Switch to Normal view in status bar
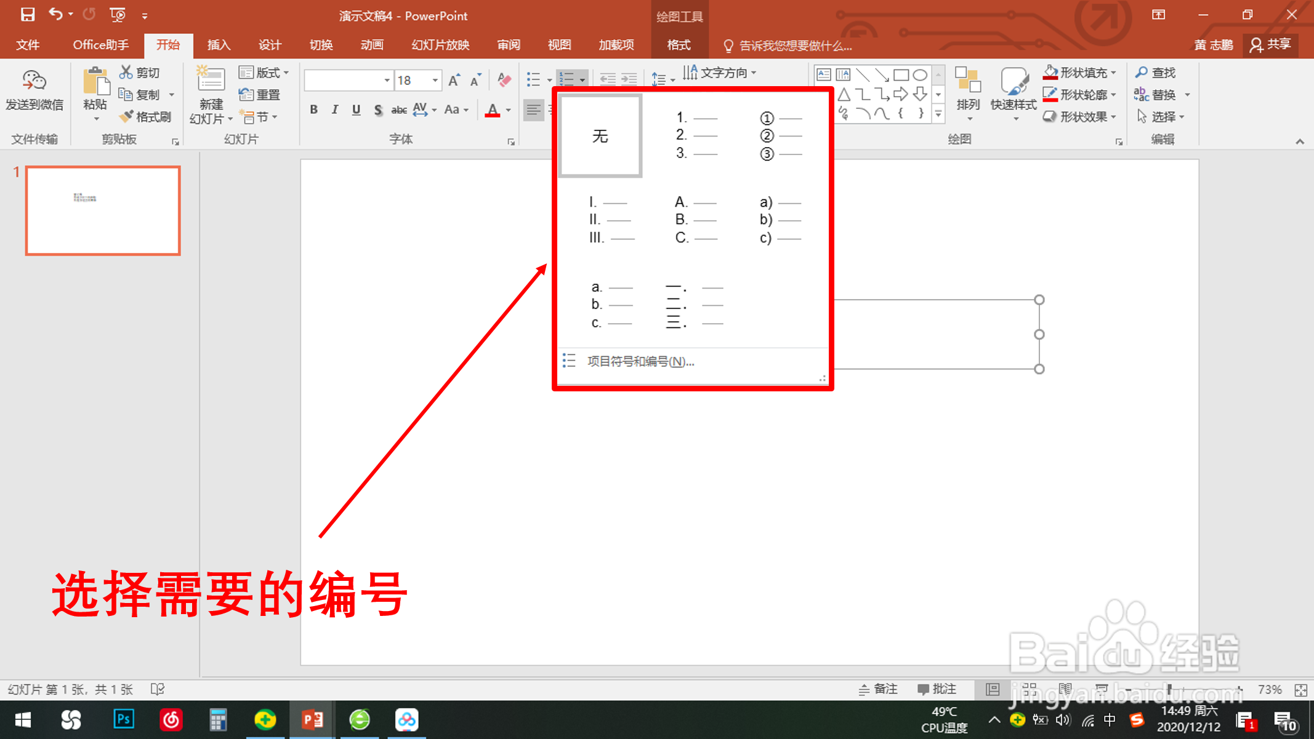 [x=993, y=689]
